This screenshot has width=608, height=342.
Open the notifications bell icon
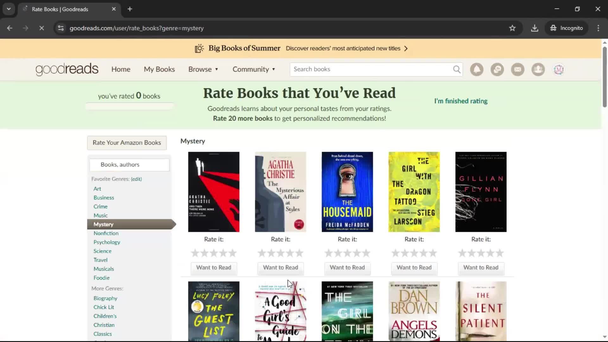[x=477, y=69]
